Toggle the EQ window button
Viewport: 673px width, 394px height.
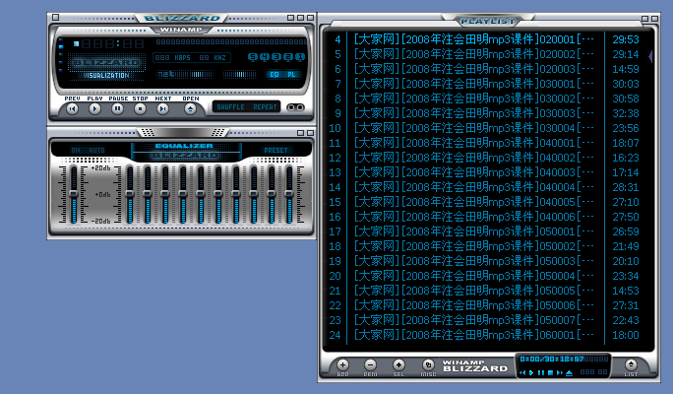(x=275, y=75)
